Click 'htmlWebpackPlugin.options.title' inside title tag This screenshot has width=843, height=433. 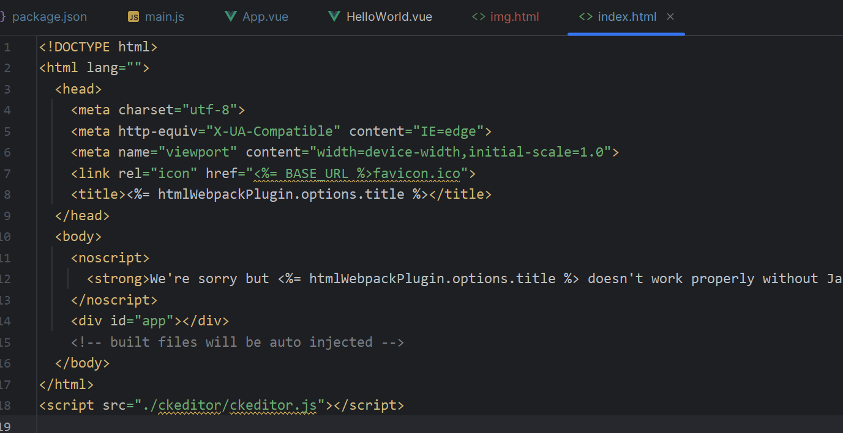281,194
